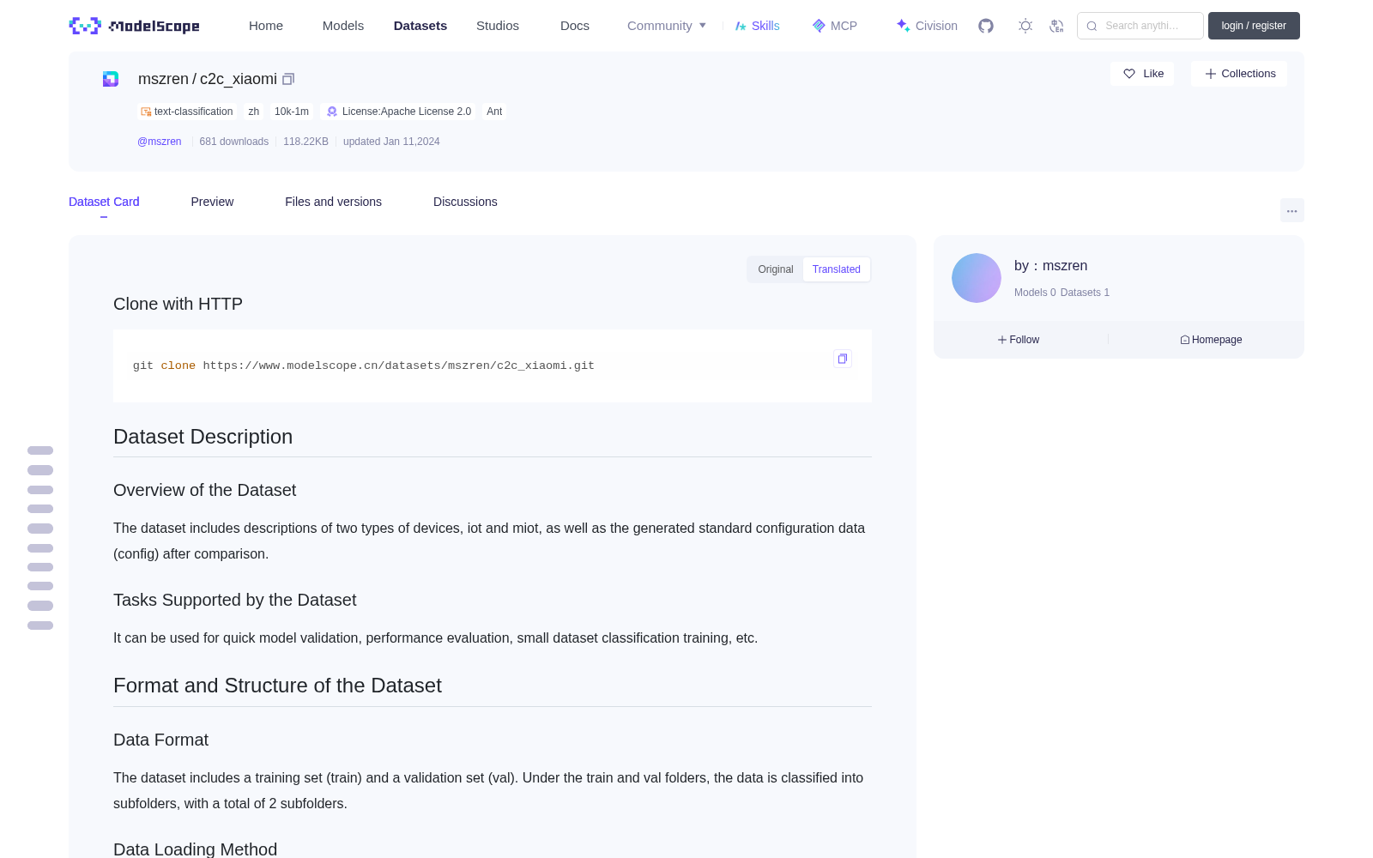Click the updated Jan 11,2024 text
Screen dimensions: 1373x858
click(391, 142)
